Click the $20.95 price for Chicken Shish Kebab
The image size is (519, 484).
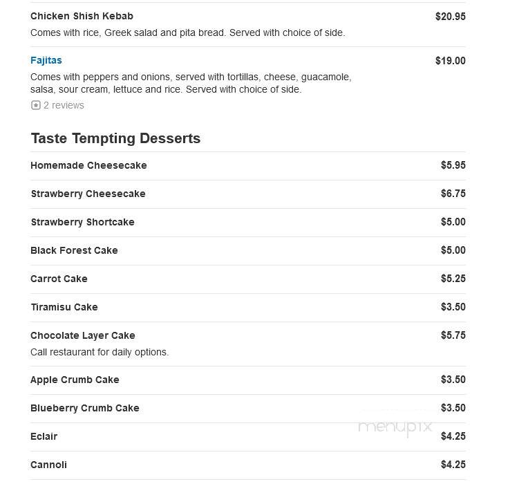point(451,16)
